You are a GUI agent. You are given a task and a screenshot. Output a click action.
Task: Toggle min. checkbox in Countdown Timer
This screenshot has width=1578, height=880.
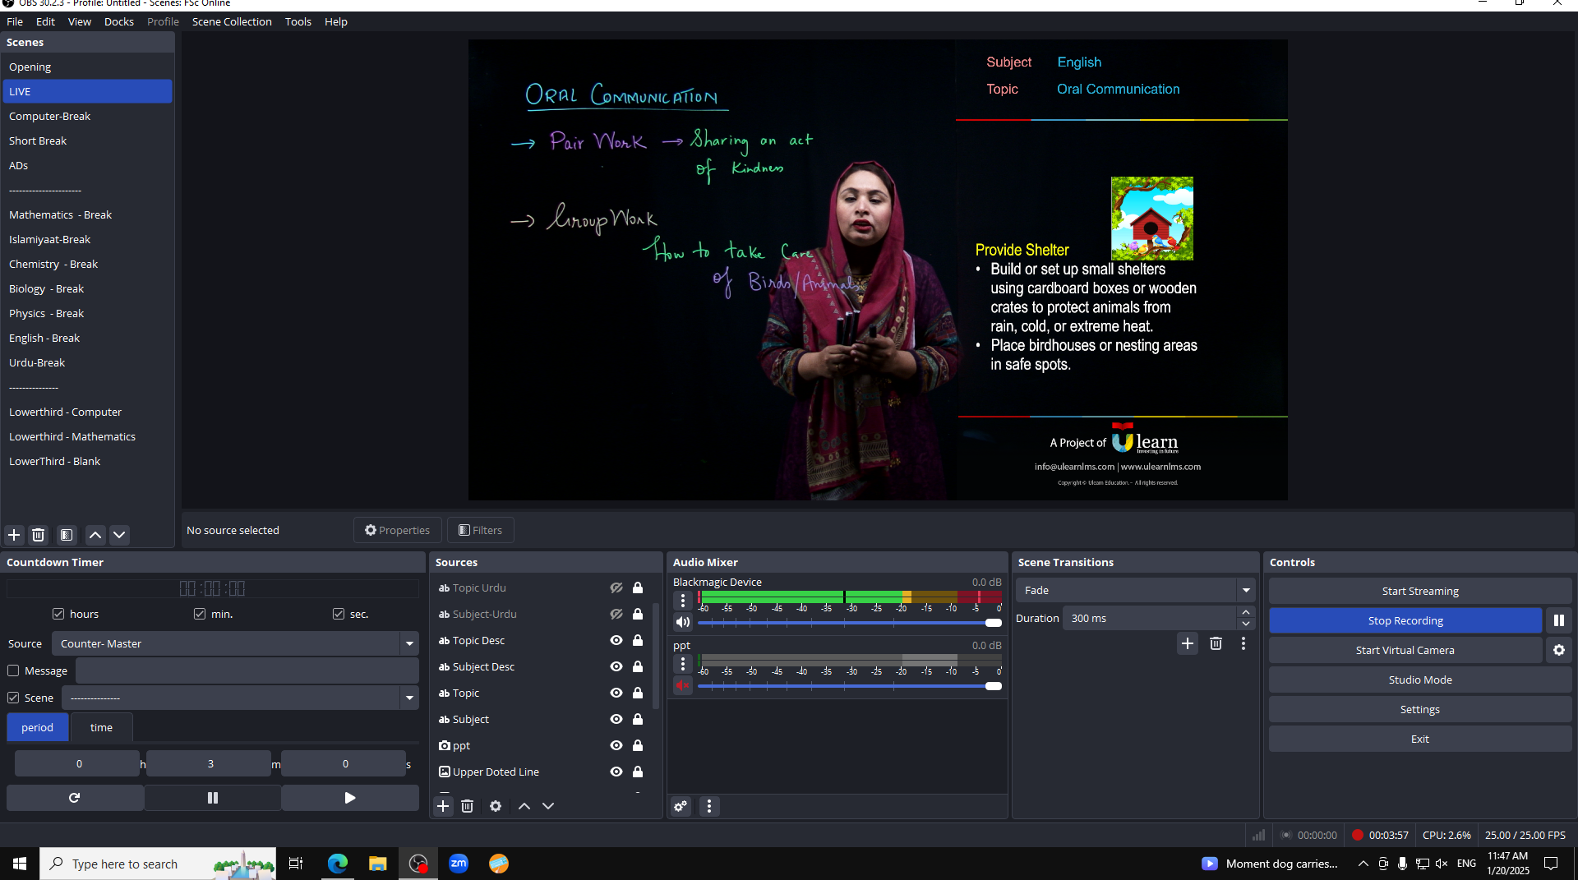pyautogui.click(x=200, y=614)
